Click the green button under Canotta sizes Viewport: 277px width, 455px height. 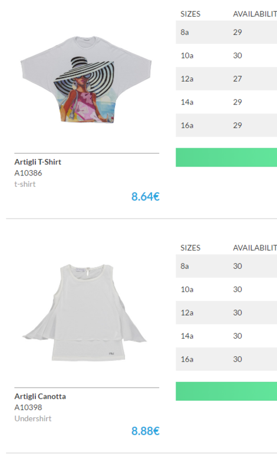tap(226, 391)
